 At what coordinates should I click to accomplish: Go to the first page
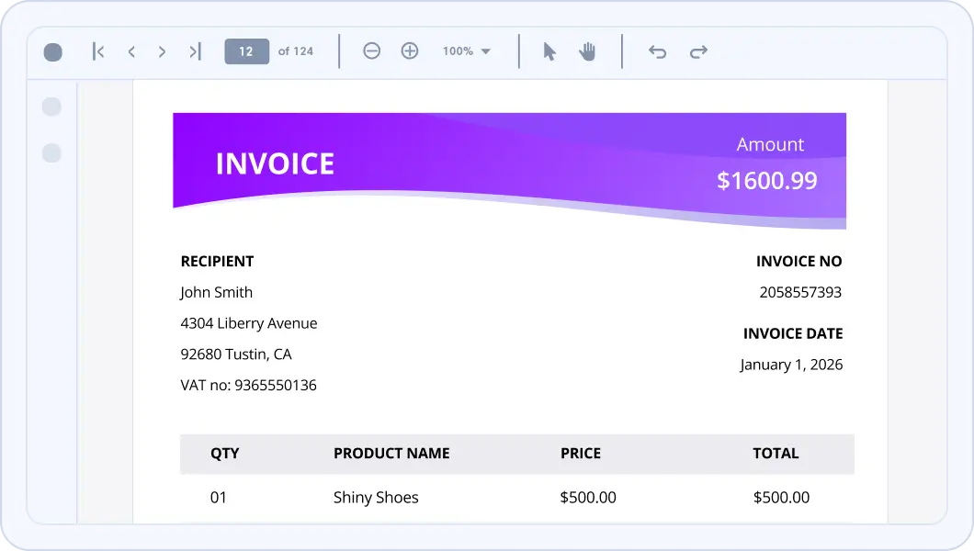(98, 51)
